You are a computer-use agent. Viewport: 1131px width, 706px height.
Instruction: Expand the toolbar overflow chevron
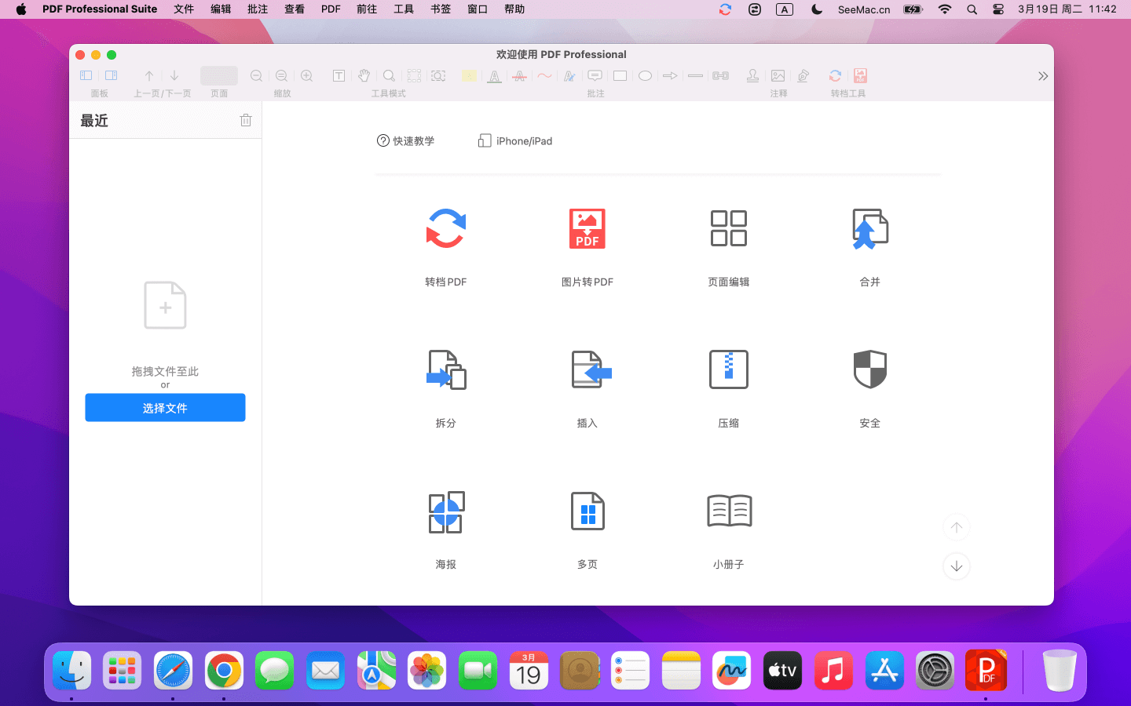[x=1042, y=76]
